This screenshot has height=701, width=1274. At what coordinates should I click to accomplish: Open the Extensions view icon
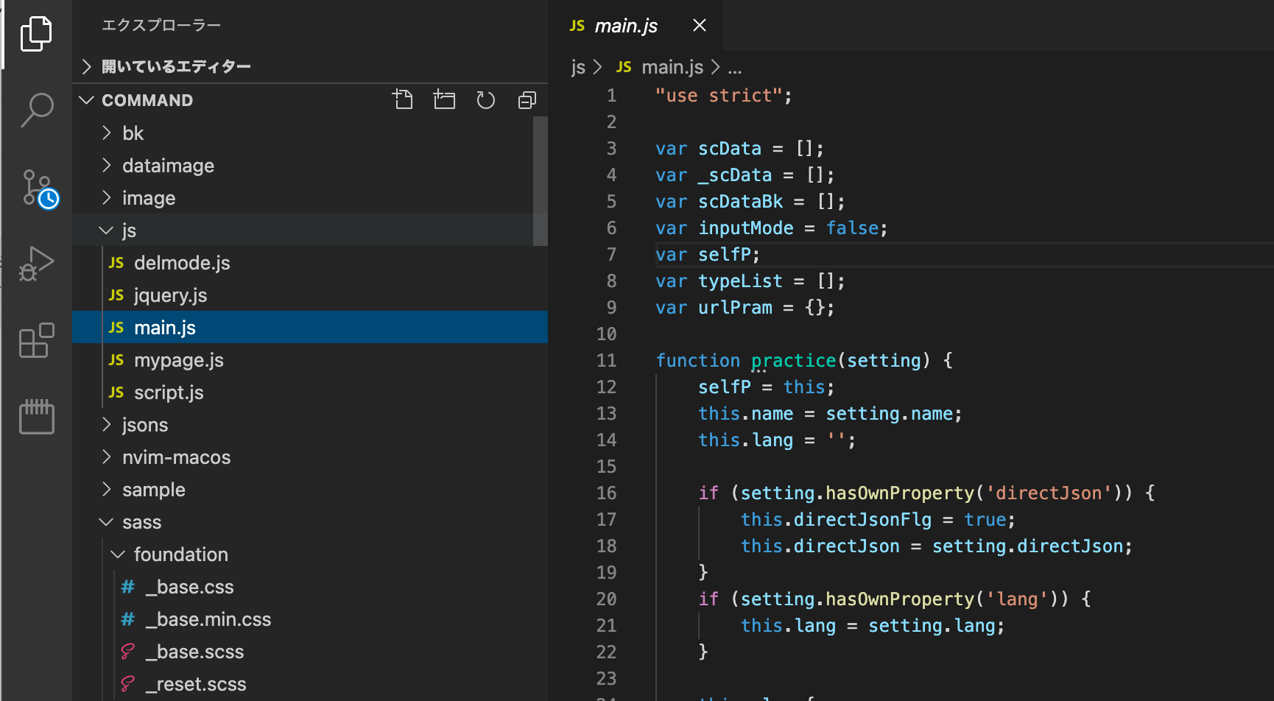tap(36, 341)
